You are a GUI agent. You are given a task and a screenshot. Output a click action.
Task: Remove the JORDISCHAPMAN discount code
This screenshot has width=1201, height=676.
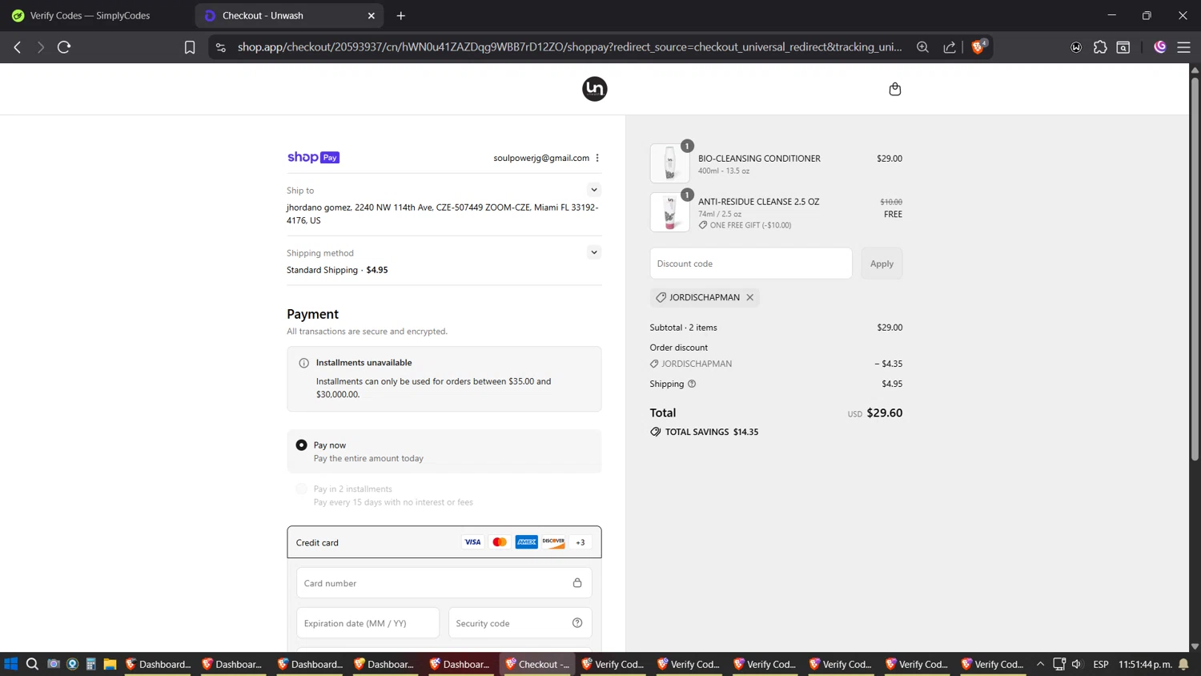(750, 297)
